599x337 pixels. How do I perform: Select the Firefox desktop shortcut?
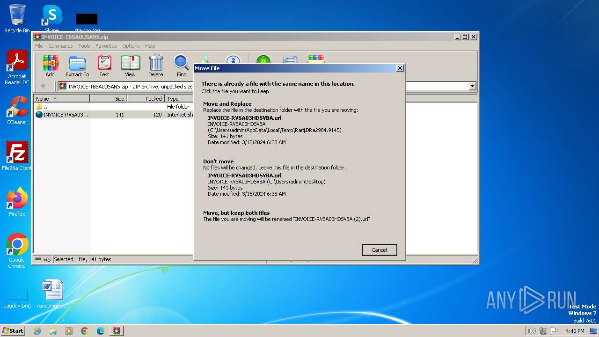pyautogui.click(x=17, y=202)
